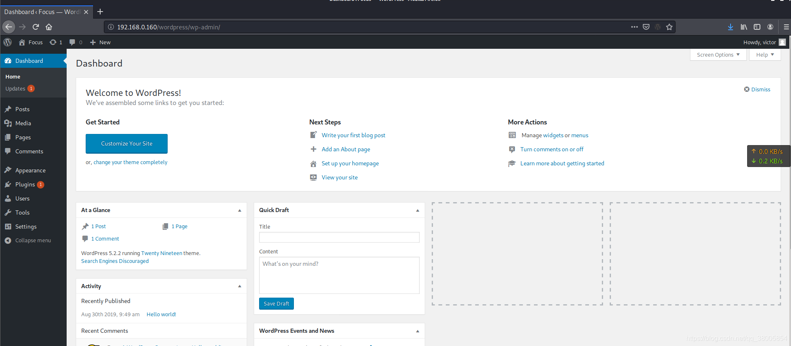Collapse the At a Glance panel

(x=240, y=210)
